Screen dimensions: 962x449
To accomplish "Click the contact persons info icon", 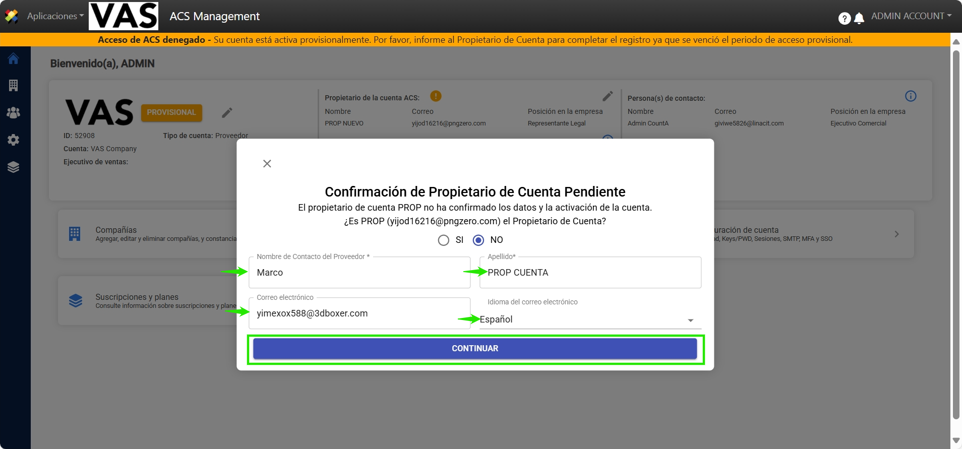I will tap(911, 96).
